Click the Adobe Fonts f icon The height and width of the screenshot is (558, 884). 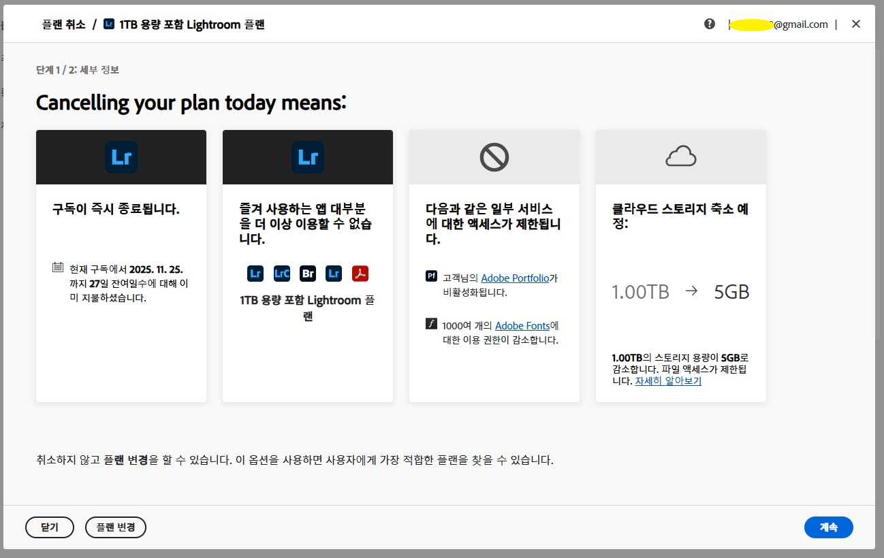pos(431,324)
